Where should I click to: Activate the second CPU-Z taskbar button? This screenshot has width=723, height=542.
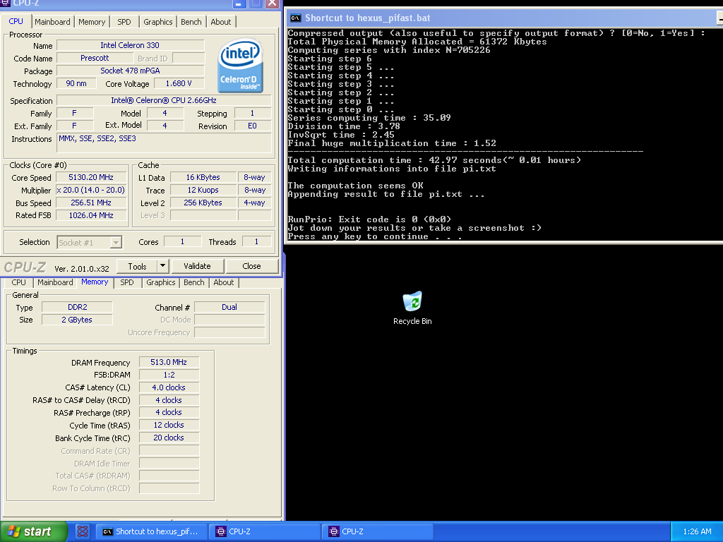coord(378,531)
